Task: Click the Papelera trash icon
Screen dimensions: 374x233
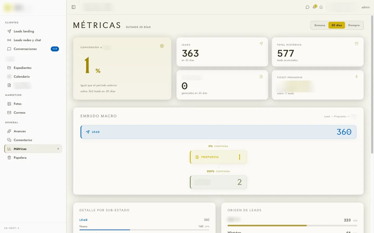Action: click(9, 158)
